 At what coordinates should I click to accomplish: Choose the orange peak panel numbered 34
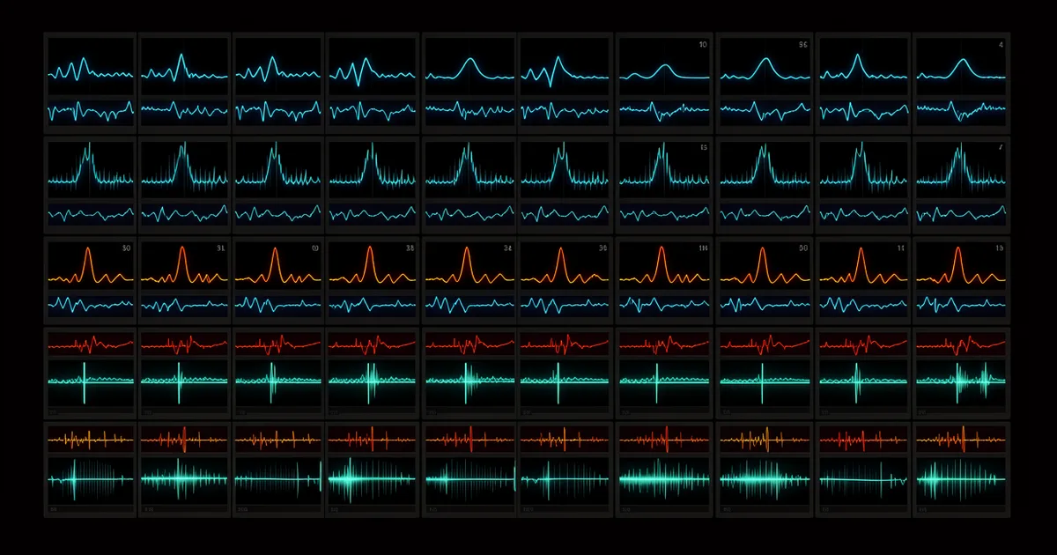point(469,279)
